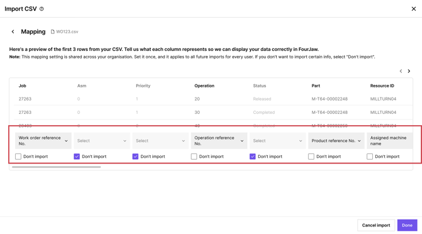Open the Operation reference No. dropdown

click(x=219, y=141)
